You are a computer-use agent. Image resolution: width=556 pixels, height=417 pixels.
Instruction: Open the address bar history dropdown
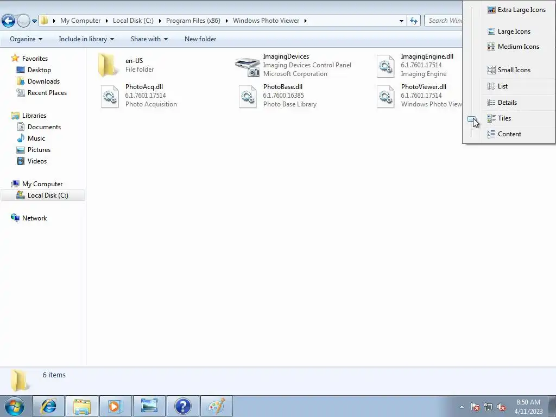401,21
